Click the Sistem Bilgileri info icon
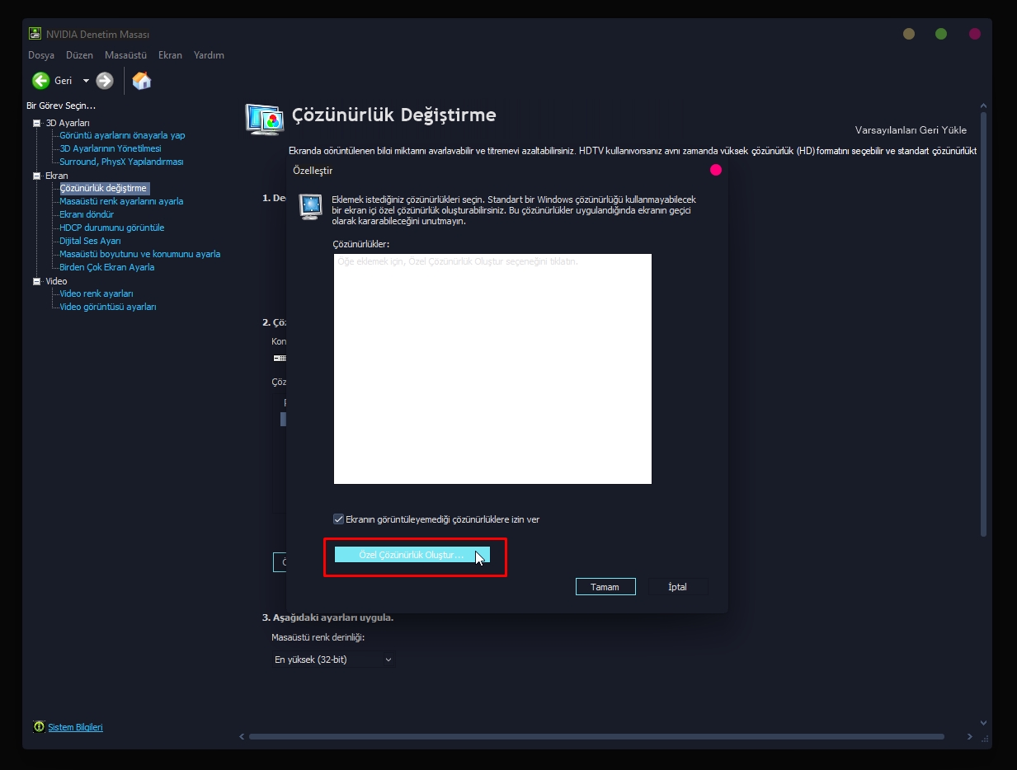Screen dimensions: 1017x770 pos(39,727)
